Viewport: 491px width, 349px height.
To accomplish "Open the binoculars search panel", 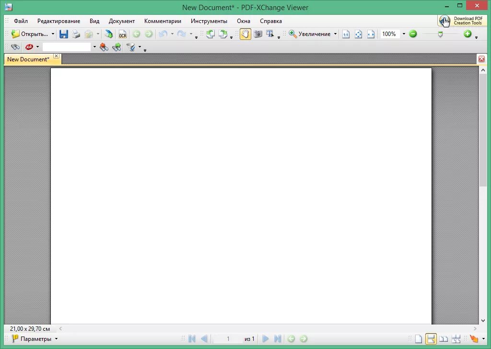I will coord(15,47).
